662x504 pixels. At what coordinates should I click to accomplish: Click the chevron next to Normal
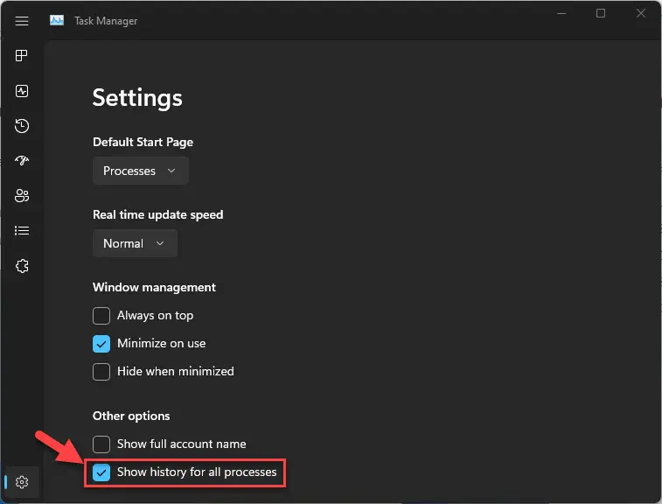[x=160, y=243]
